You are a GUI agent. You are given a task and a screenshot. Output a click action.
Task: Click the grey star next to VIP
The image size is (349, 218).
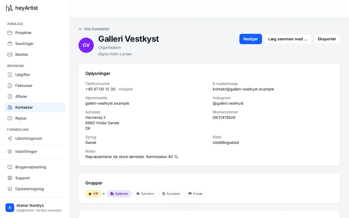104,194
